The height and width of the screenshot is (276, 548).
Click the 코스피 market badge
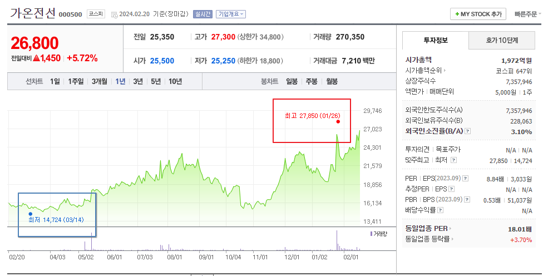pyautogui.click(x=96, y=14)
